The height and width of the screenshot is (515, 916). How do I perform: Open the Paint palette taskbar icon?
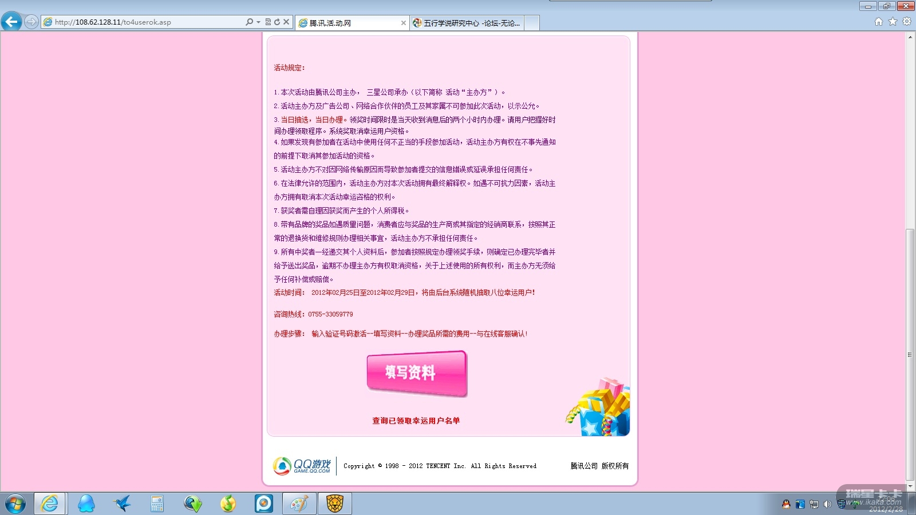tap(299, 504)
